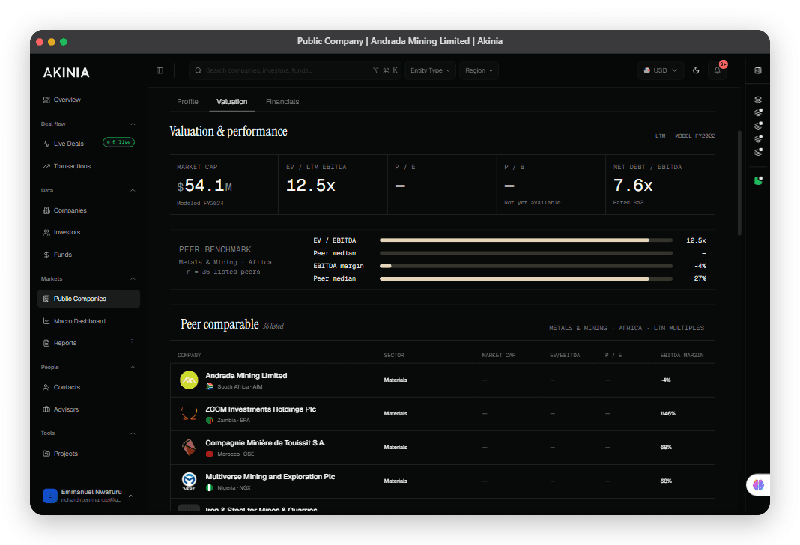Open Live Deals pulse icon

46,144
